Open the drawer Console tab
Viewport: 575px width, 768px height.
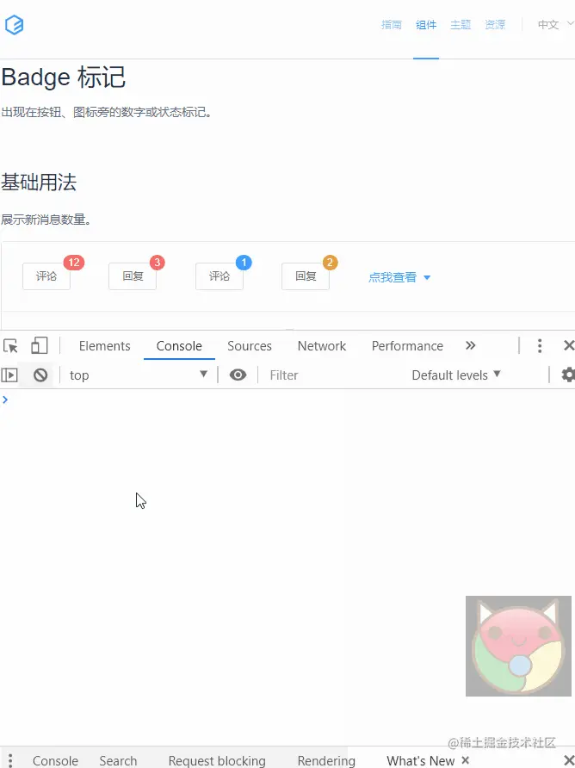[55, 760]
